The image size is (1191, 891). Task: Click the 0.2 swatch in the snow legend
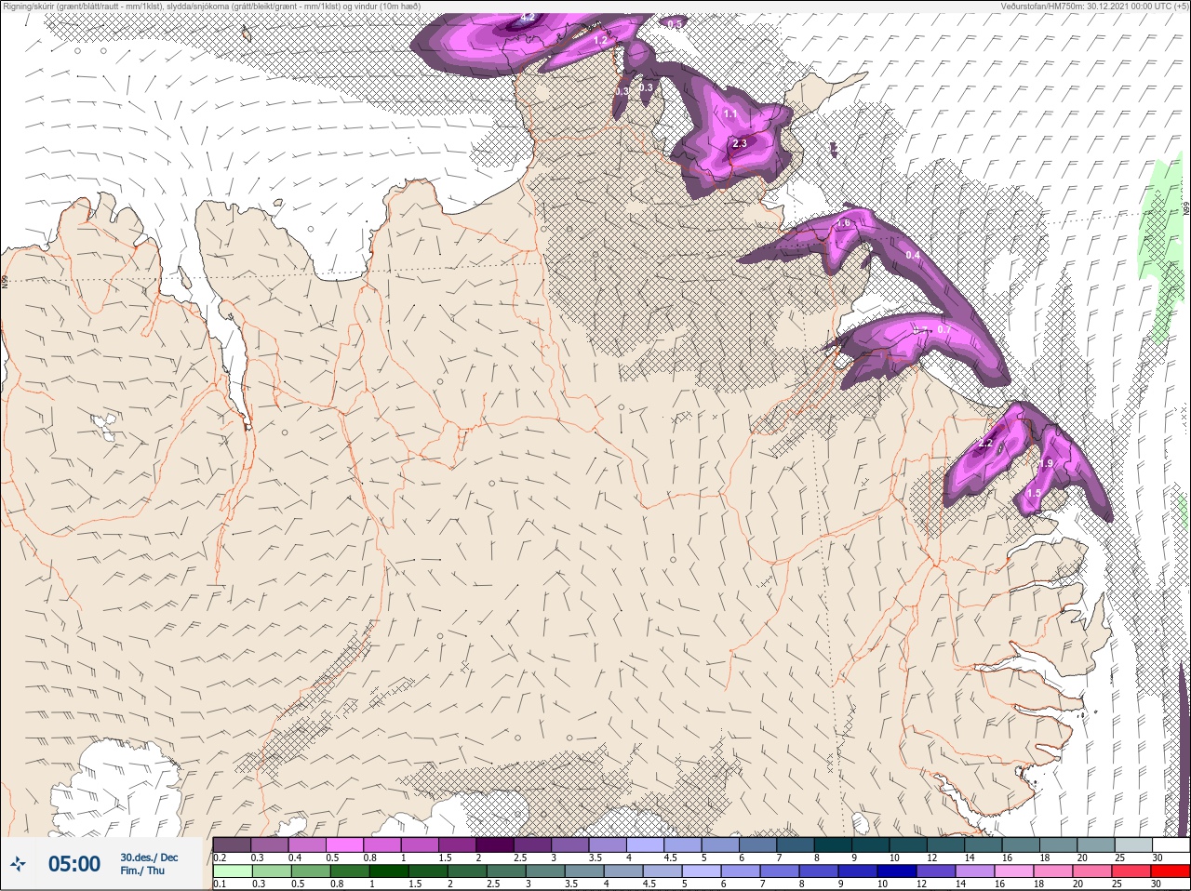coord(232,844)
